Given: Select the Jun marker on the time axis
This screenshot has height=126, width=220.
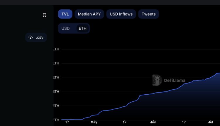Looking at the screenshot, I should click(x=153, y=122).
